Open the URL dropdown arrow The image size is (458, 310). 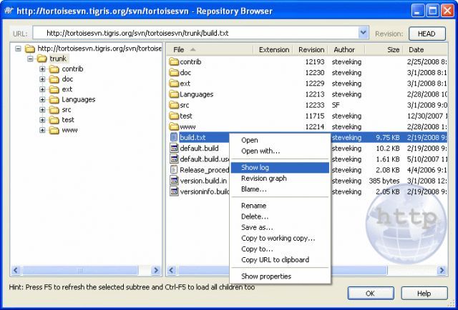pos(363,33)
